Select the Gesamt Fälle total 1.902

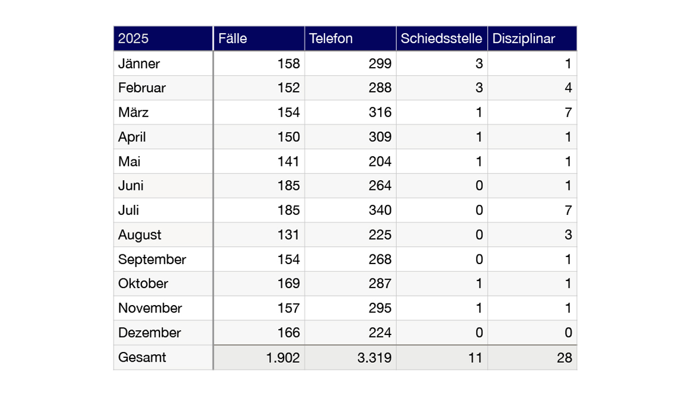click(259, 357)
